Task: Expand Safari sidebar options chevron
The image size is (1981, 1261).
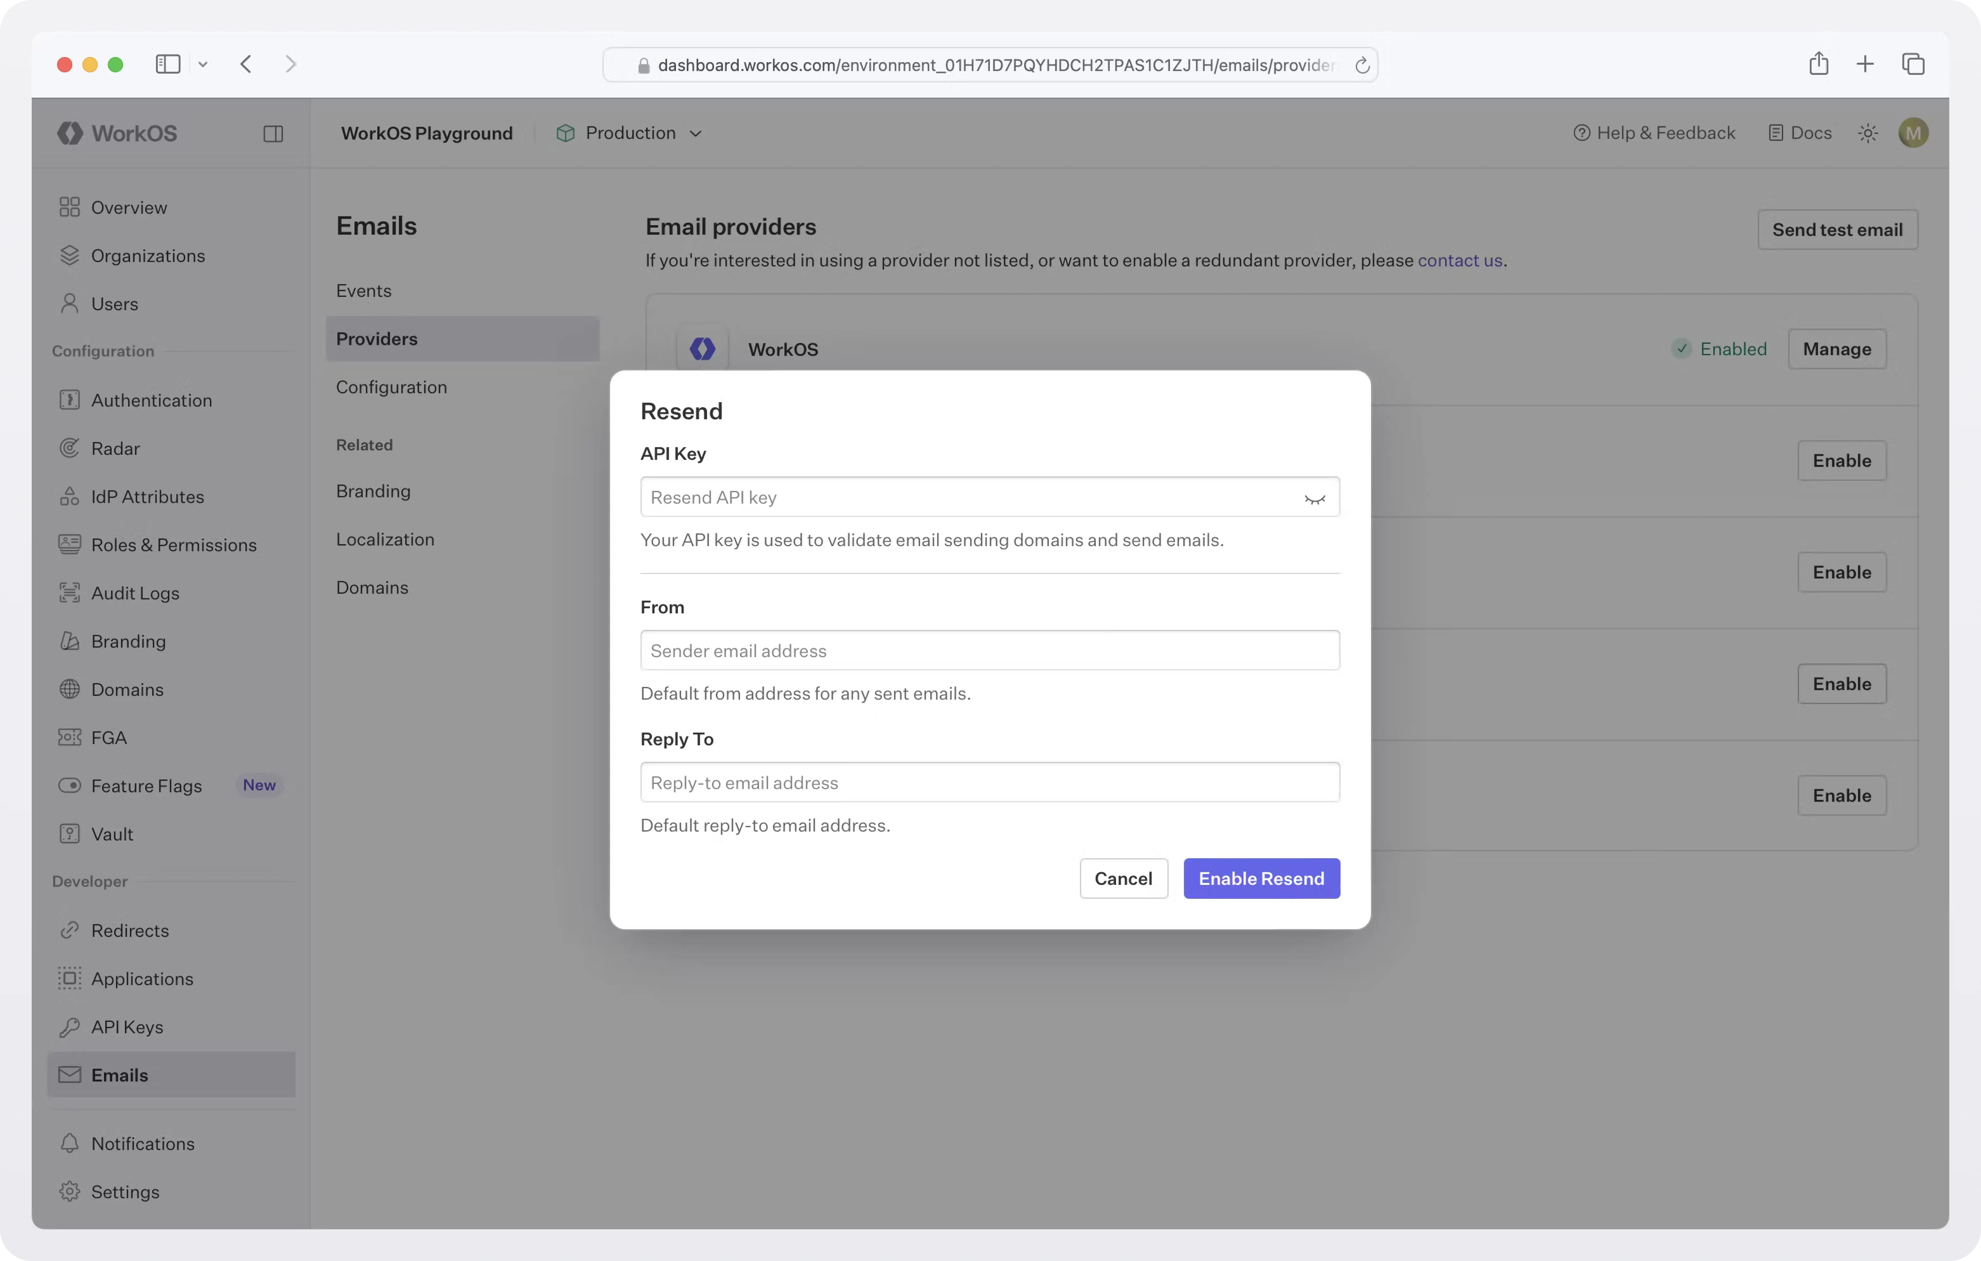Action: click(202, 64)
